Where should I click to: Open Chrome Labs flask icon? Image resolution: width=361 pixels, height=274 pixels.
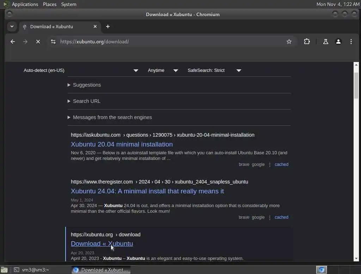(x=325, y=42)
